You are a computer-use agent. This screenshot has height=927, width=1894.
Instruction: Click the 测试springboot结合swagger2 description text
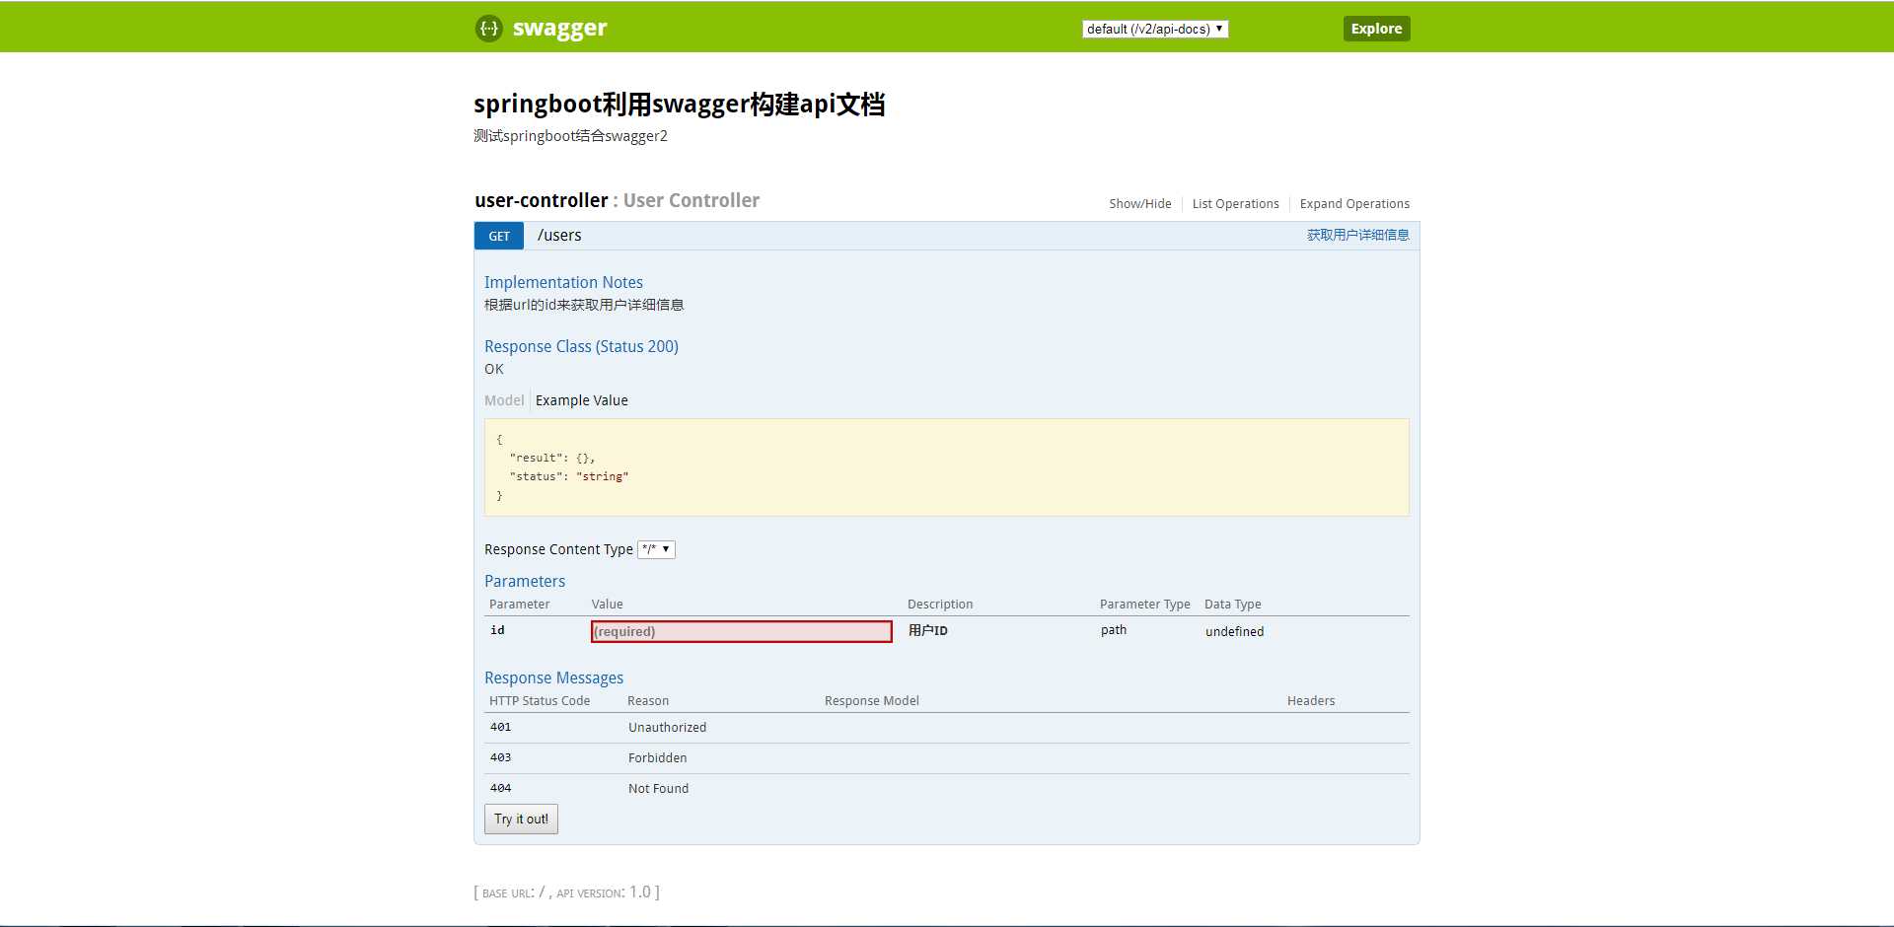570,136
